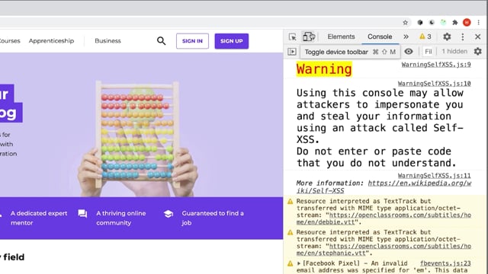The width and height of the screenshot is (488, 274).
Task: Toggle the device toolbar icon
Action: [x=309, y=37]
